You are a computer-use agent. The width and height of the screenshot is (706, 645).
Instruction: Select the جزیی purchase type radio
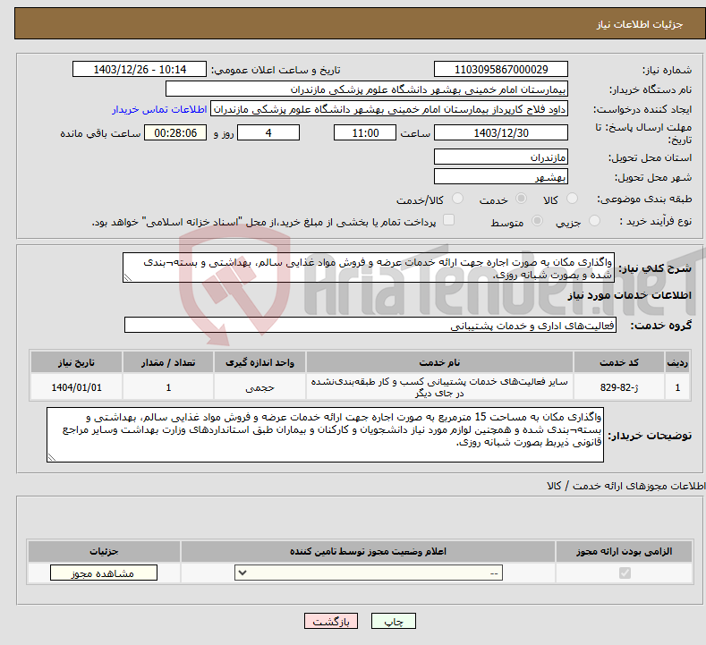(x=594, y=221)
